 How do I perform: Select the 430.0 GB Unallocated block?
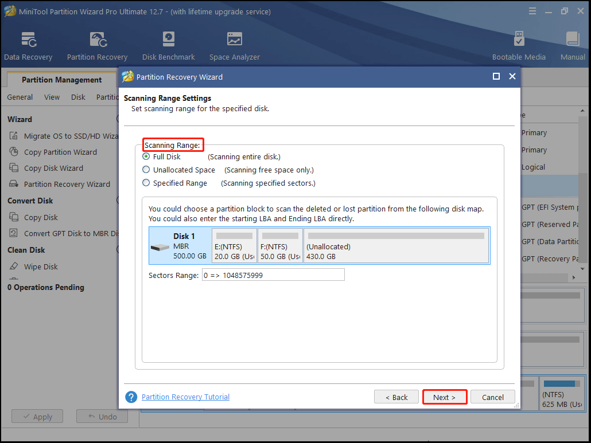click(396, 246)
